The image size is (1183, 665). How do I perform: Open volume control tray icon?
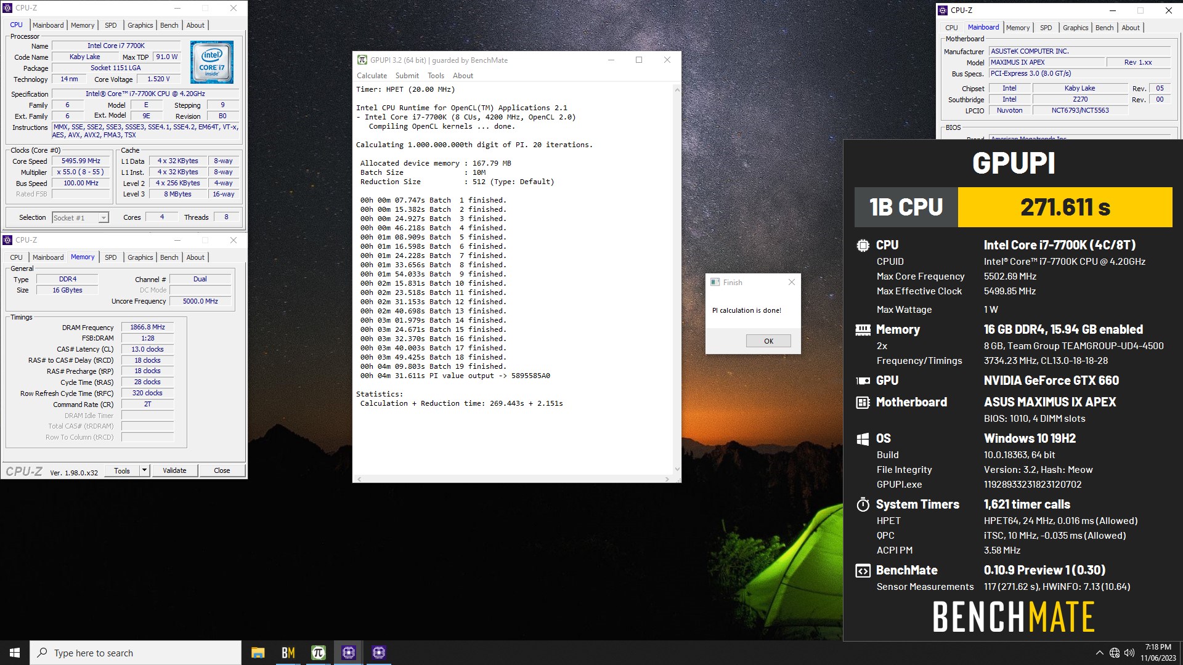point(1129,653)
